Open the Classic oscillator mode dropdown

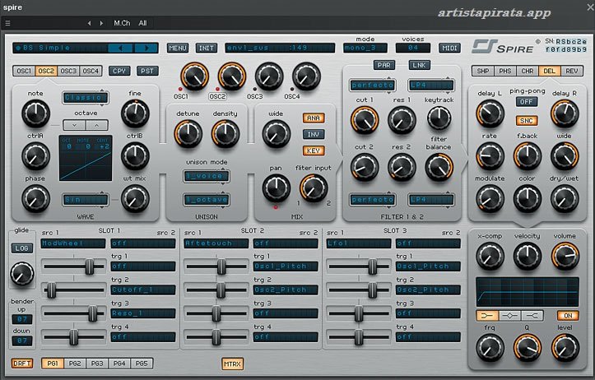[86, 97]
